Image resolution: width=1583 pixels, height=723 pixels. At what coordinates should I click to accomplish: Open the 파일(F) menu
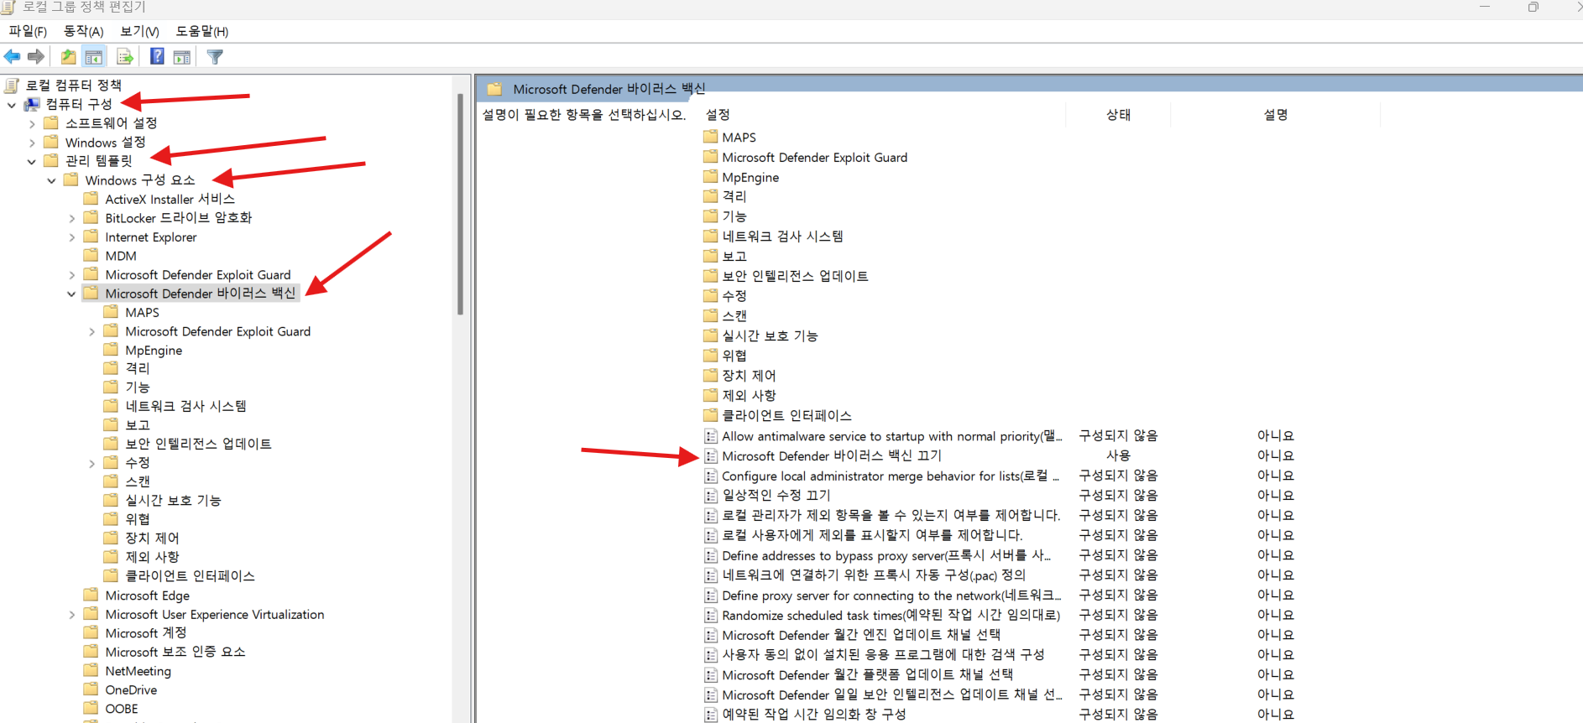pos(28,31)
